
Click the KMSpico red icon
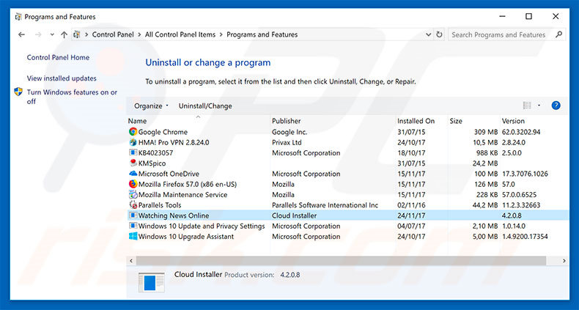[x=133, y=163]
